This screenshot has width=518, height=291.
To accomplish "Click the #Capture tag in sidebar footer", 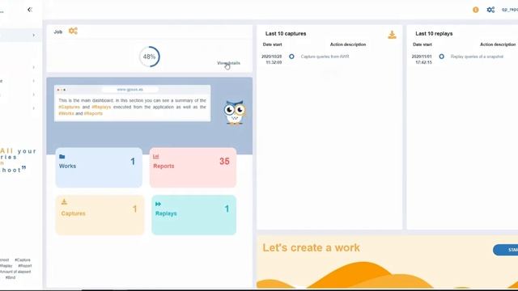I will tap(23, 260).
